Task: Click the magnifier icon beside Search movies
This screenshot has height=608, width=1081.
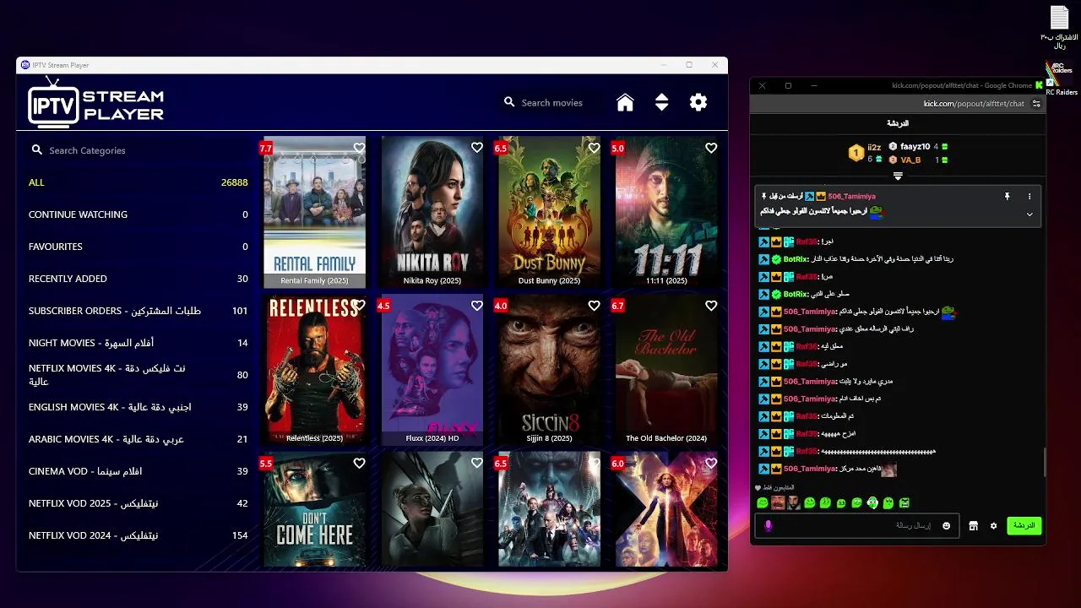Action: [509, 102]
